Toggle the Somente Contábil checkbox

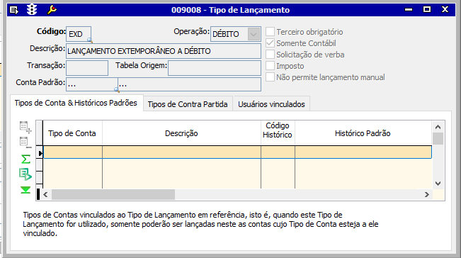pos(271,43)
